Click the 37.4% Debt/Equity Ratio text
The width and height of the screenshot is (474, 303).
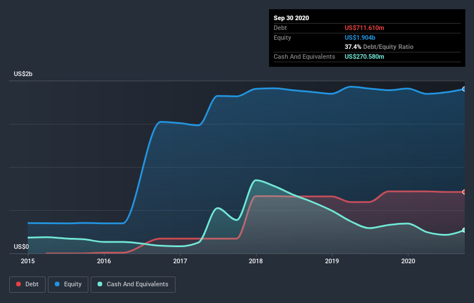coord(379,47)
